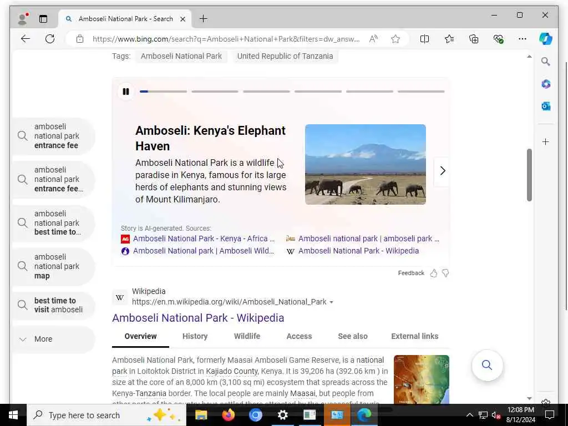Open Copilot in the sidebar
The height and width of the screenshot is (426, 568).
546,39
